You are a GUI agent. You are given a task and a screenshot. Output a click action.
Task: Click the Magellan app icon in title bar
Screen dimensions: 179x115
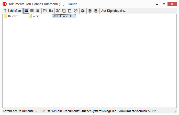(5, 4)
